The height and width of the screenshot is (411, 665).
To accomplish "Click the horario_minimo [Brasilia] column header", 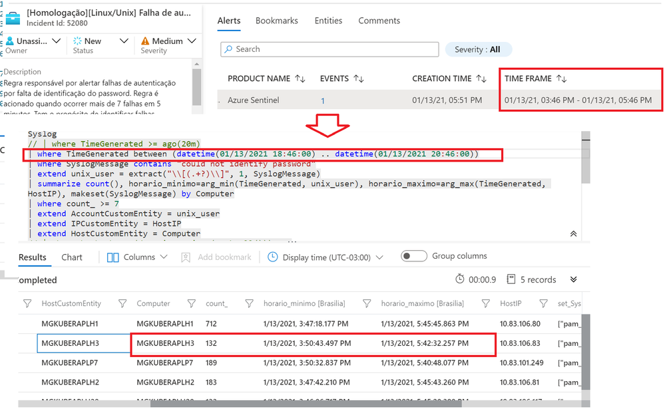I will (x=304, y=303).
